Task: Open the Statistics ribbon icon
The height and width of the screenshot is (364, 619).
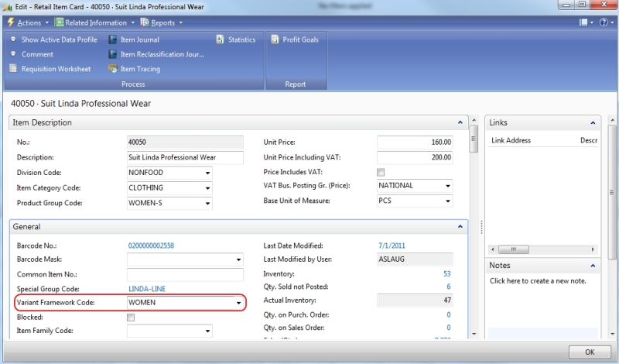Action: [221, 39]
